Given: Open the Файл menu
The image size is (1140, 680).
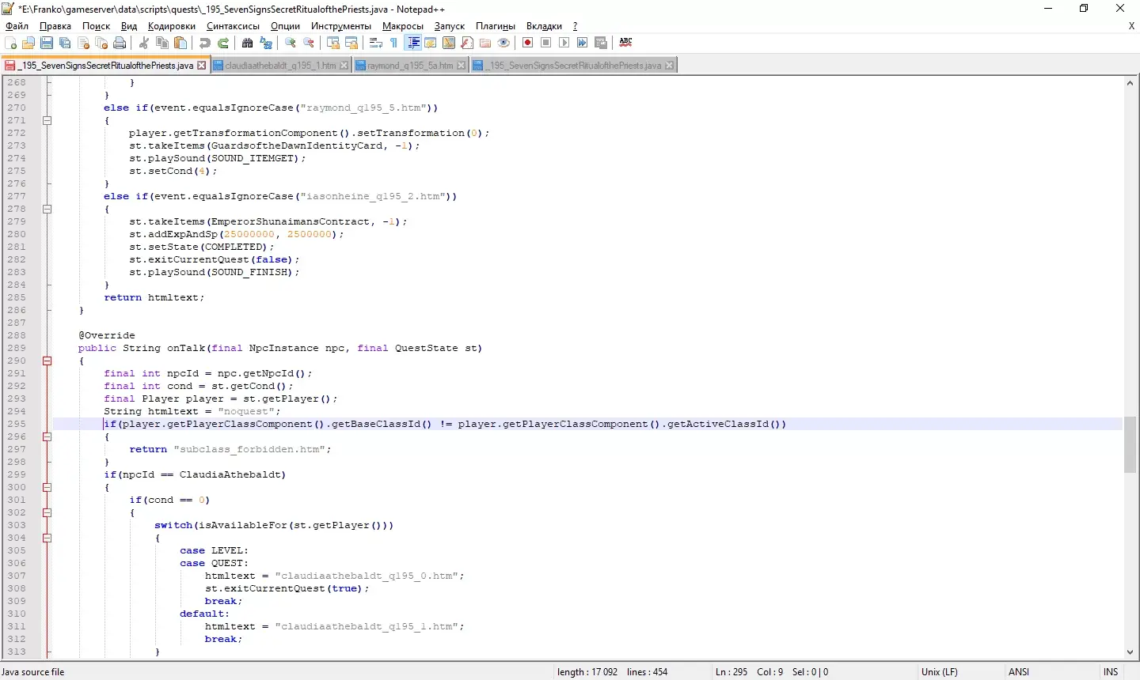Looking at the screenshot, I should coord(17,26).
